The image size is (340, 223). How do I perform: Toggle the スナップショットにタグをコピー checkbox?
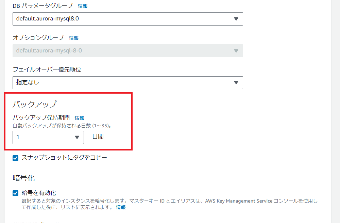(x=15, y=158)
